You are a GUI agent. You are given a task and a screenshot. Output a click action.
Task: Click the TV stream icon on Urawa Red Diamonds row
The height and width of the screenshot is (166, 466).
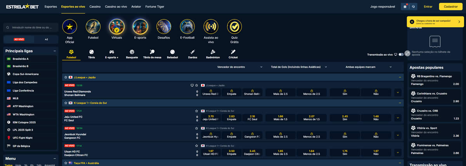point(192,85)
